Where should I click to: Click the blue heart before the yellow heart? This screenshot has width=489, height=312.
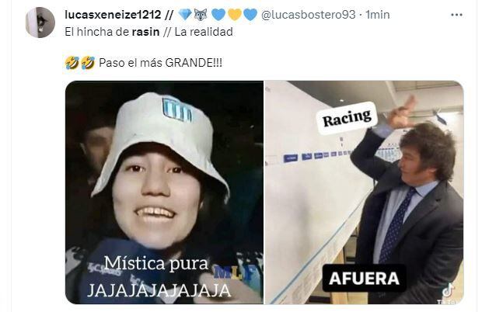pyautogui.click(x=218, y=15)
